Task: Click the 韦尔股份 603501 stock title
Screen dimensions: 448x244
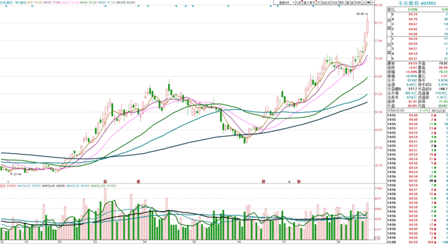Action: 418,3
